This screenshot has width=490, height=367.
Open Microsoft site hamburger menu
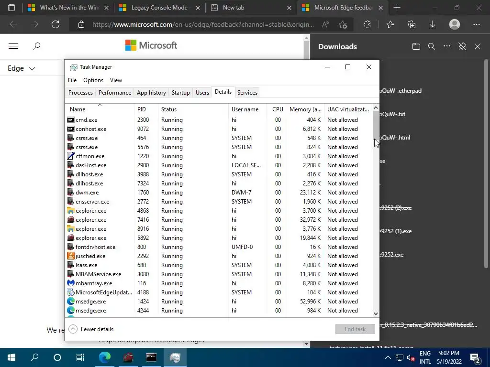[13, 46]
